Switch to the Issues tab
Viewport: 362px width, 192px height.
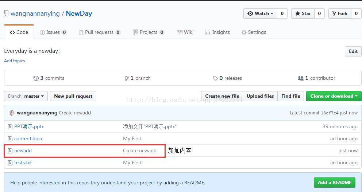(53, 32)
